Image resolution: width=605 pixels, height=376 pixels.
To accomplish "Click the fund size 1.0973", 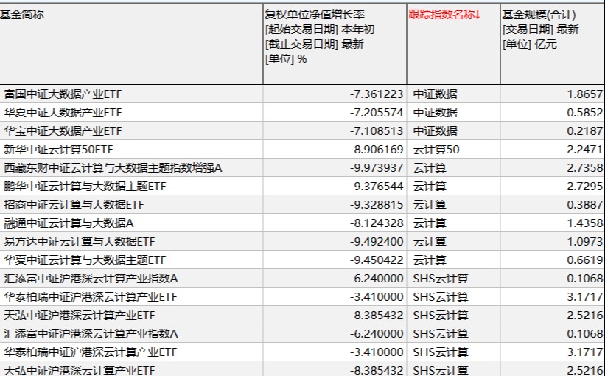I will tap(584, 242).
